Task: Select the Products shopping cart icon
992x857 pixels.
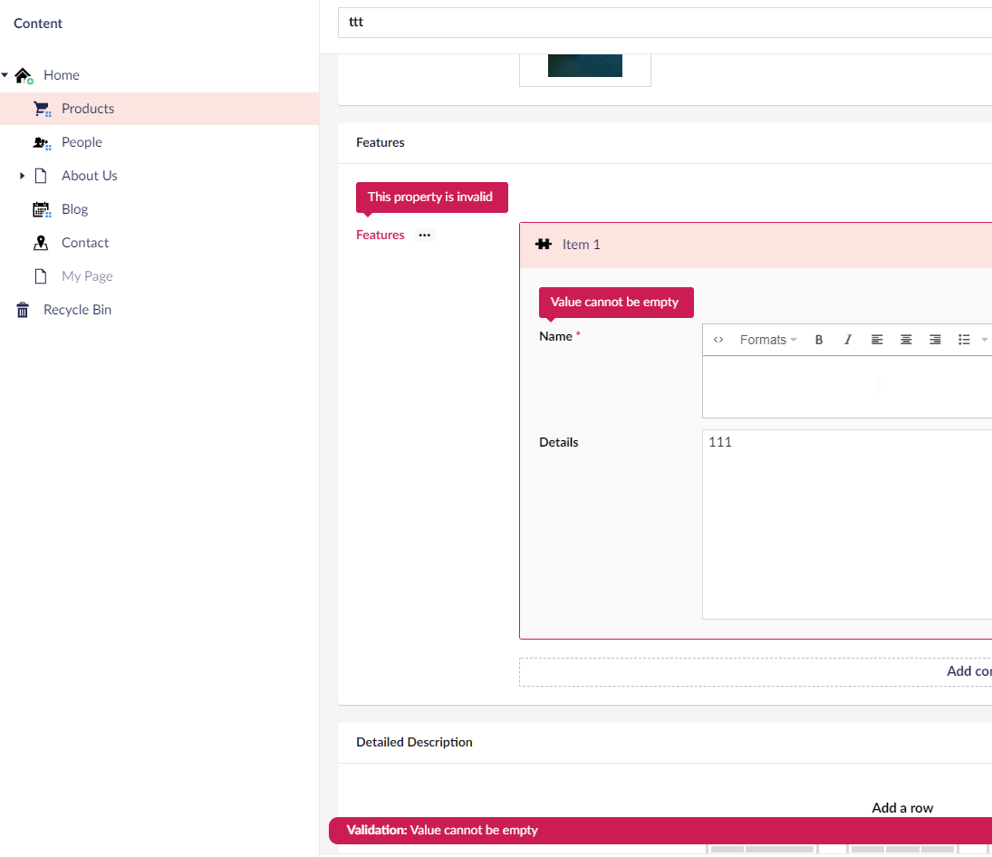Action: pos(42,108)
